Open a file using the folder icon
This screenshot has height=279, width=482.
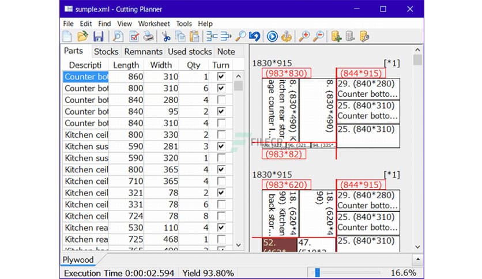click(82, 36)
